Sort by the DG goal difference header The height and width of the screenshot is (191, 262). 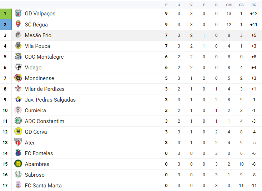coord(254,5)
